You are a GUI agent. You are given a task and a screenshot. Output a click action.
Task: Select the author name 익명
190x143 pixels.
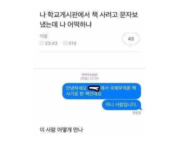(43, 36)
